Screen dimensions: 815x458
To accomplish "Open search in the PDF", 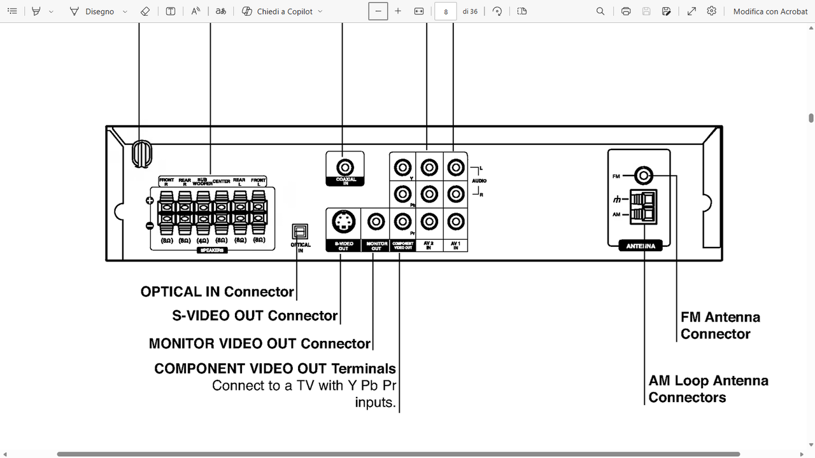I will click(x=600, y=11).
